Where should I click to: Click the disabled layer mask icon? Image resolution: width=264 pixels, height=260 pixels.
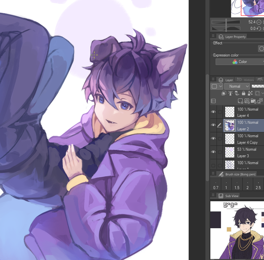(x=257, y=93)
